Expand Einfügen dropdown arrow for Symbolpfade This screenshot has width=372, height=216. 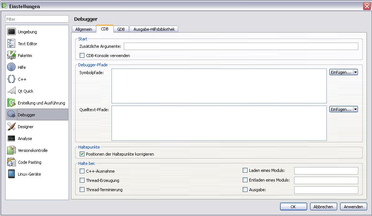(355, 72)
